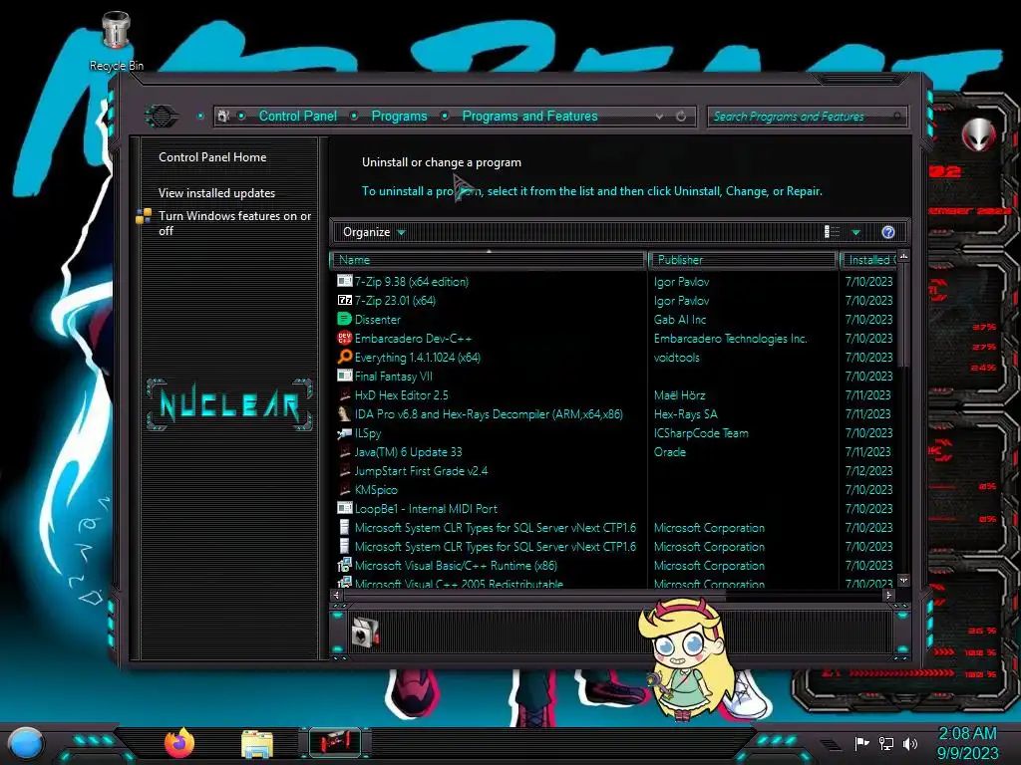Image resolution: width=1021 pixels, height=765 pixels.
Task: Click the Programs breadcrumb
Action: 399,116
